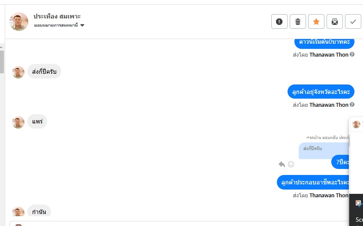Mark conversation unread with envelope icon

pos(335,21)
